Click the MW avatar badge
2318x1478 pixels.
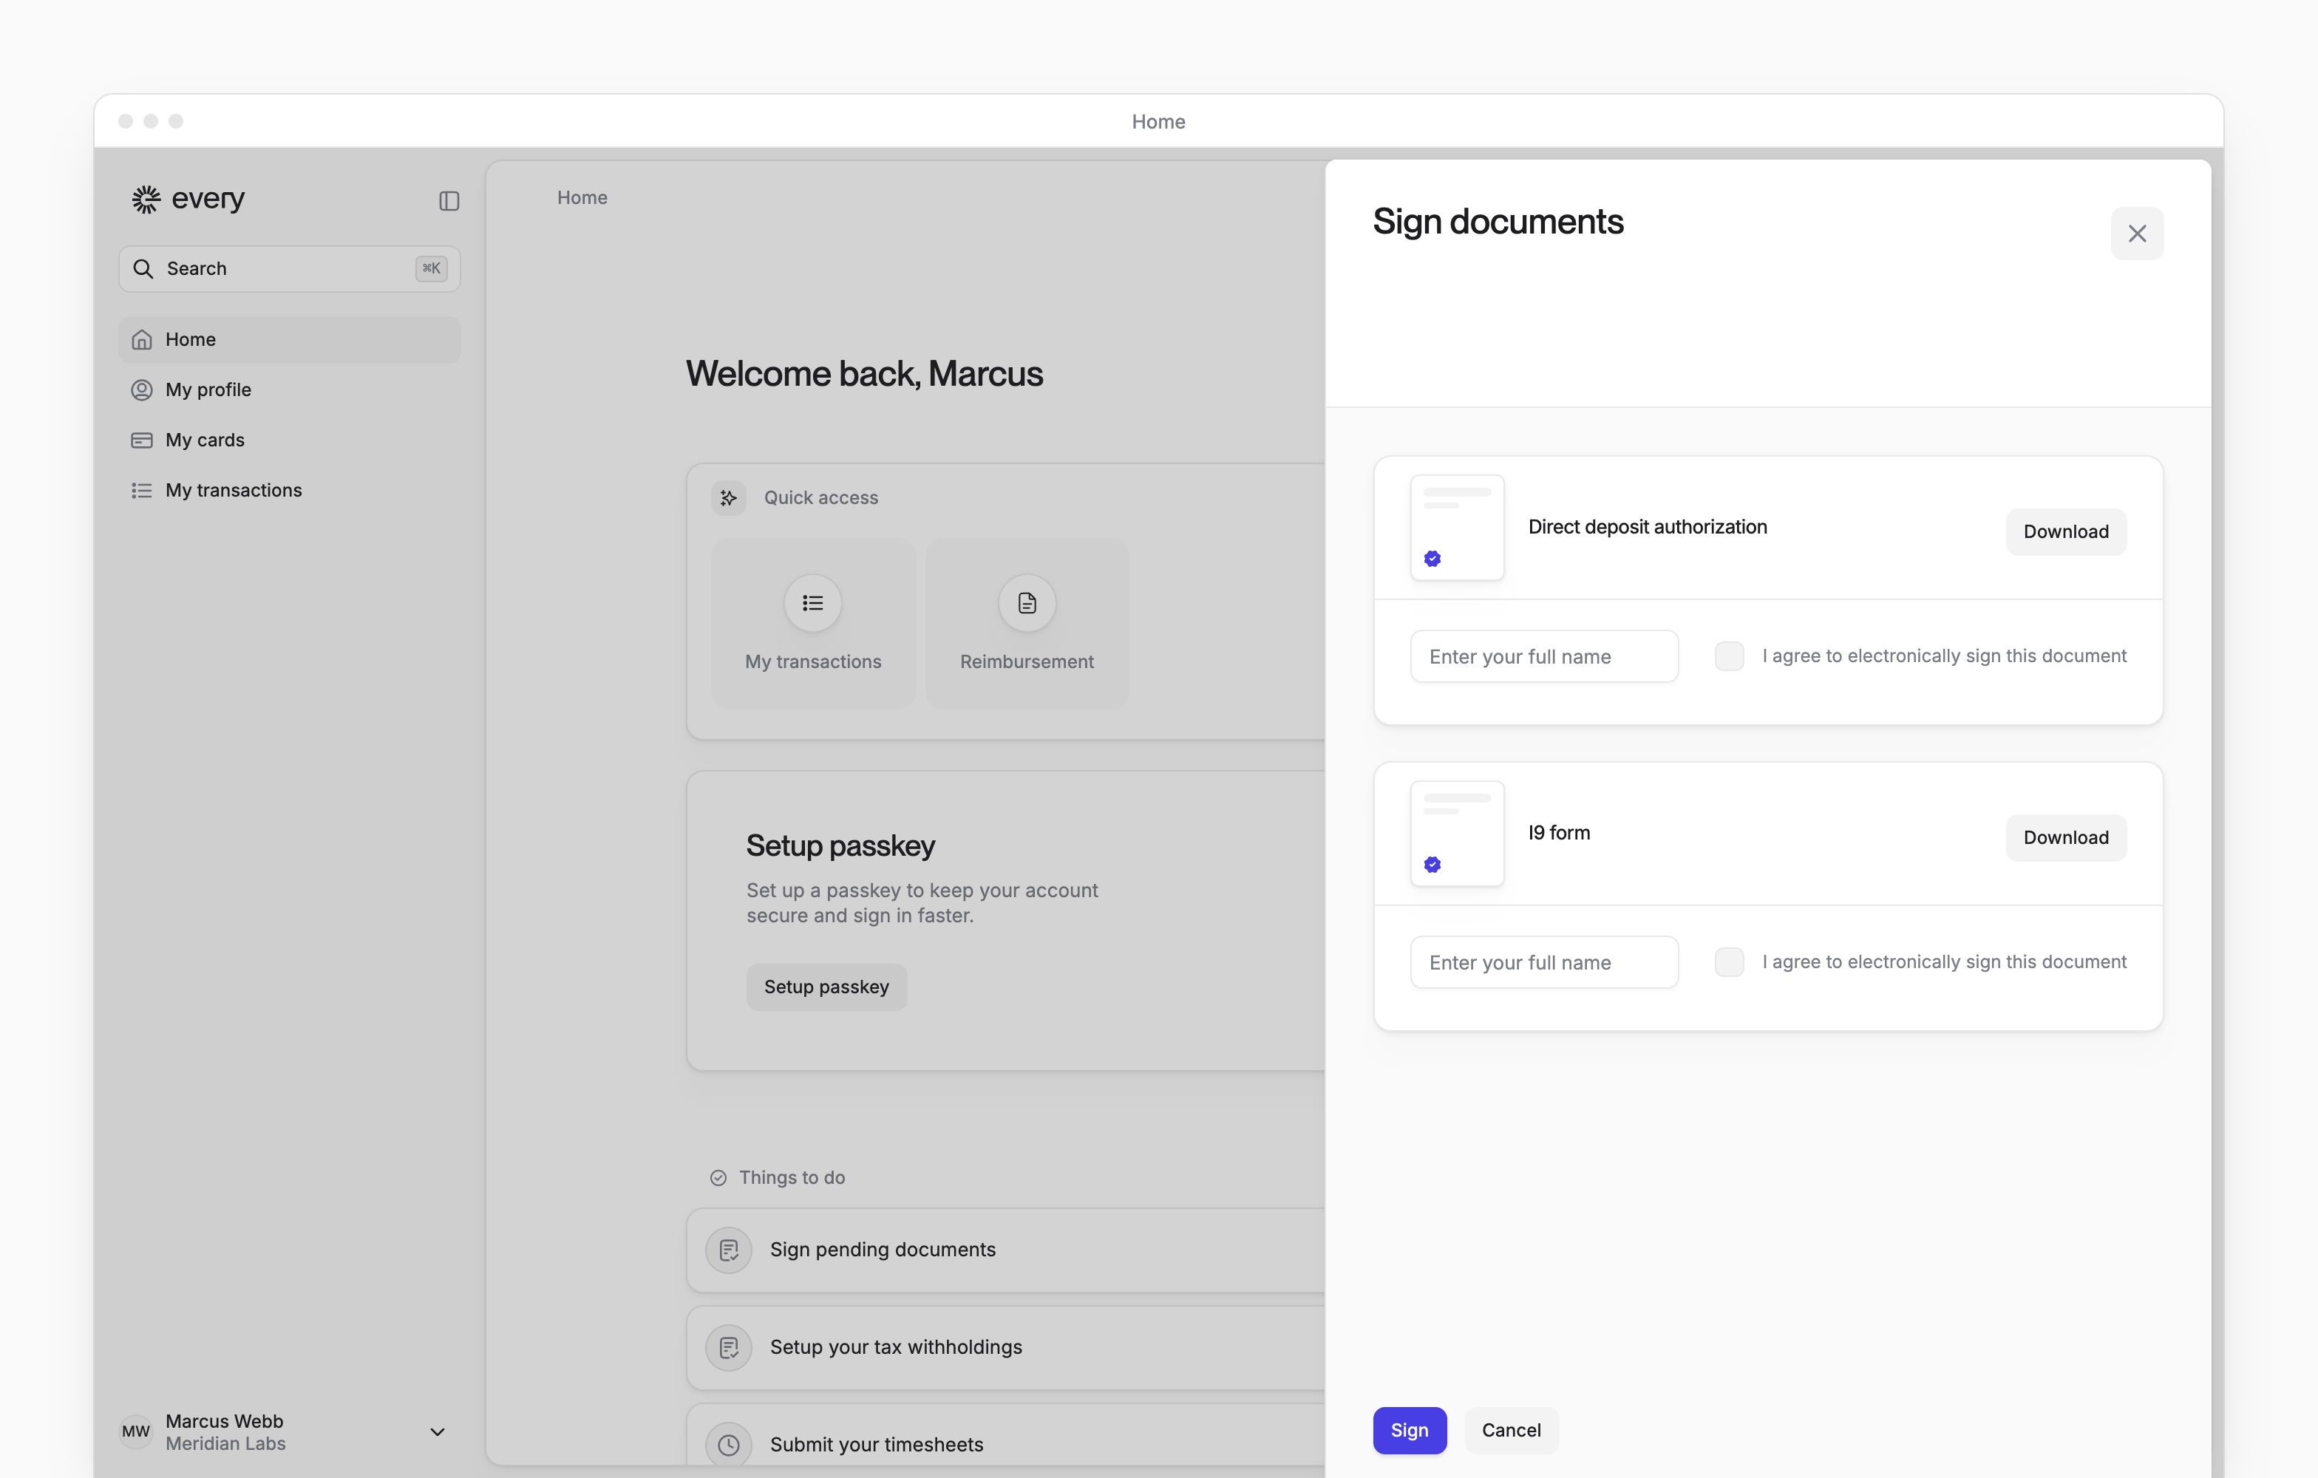coord(136,1432)
